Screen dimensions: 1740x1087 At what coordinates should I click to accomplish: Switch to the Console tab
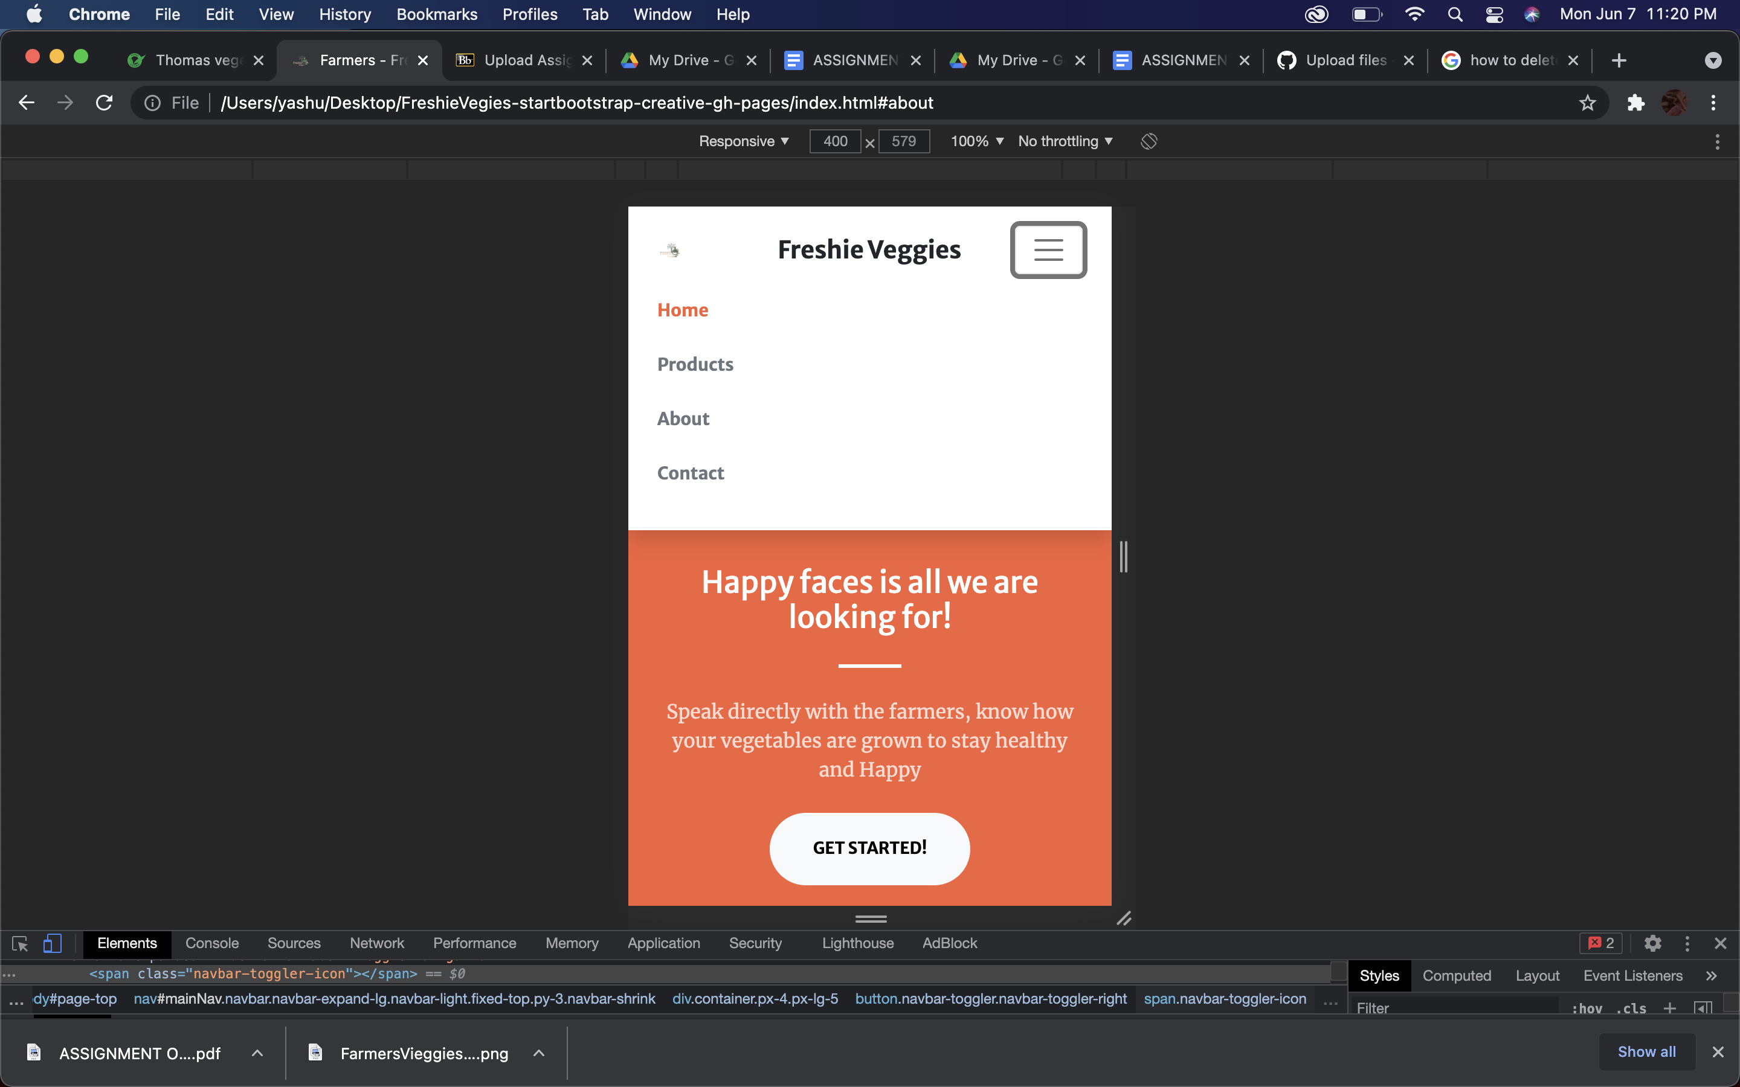pos(212,943)
